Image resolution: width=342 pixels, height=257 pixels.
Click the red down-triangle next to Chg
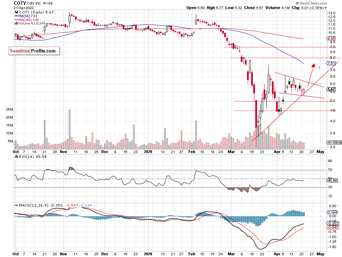(326, 8)
